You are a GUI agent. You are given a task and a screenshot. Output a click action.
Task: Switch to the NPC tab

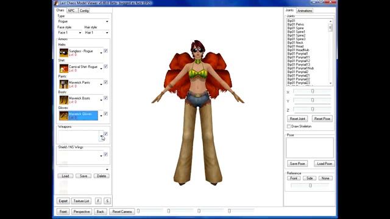[71, 11]
